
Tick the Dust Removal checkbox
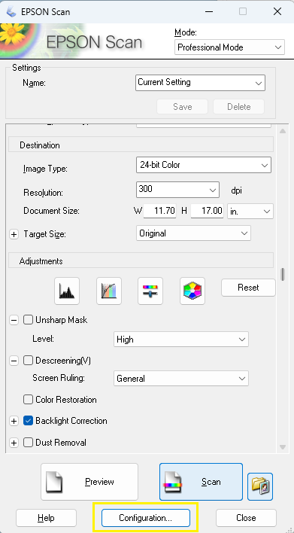[28, 443]
